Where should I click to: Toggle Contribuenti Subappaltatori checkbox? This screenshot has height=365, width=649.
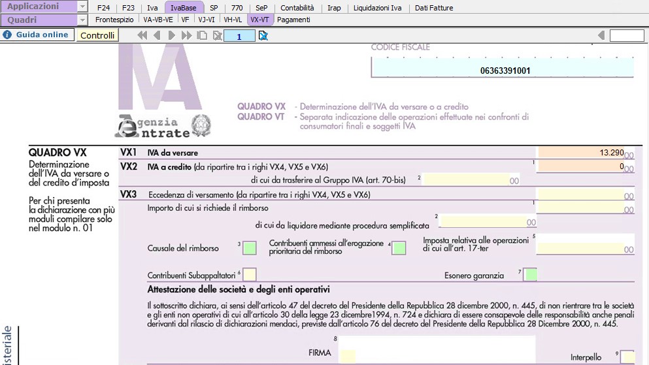tap(250, 274)
